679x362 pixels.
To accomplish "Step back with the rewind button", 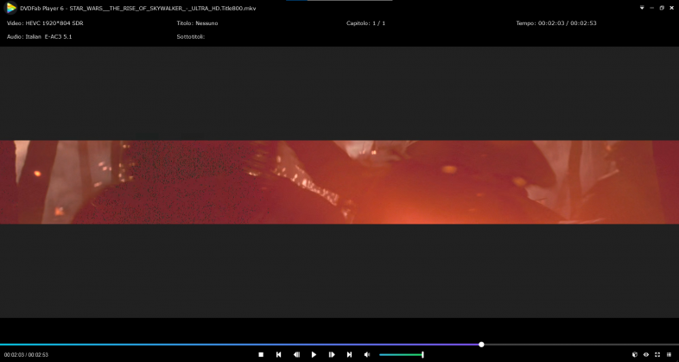I will pos(296,354).
